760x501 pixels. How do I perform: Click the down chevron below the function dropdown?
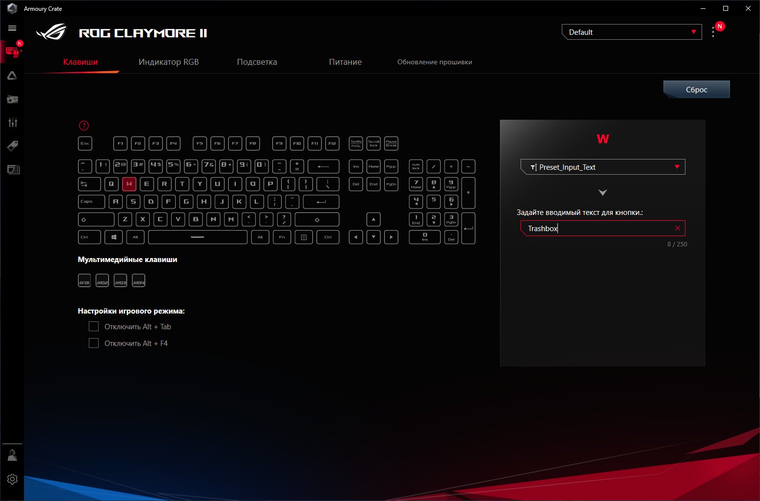pos(603,192)
